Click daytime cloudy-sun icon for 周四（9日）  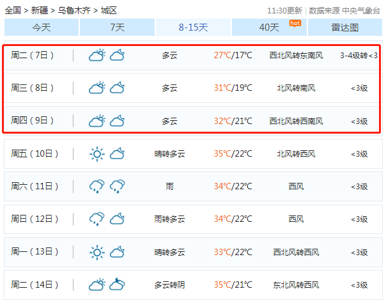coord(97,121)
